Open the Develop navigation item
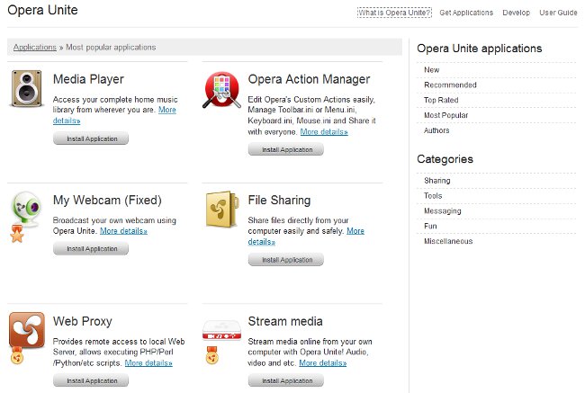 coord(516,13)
